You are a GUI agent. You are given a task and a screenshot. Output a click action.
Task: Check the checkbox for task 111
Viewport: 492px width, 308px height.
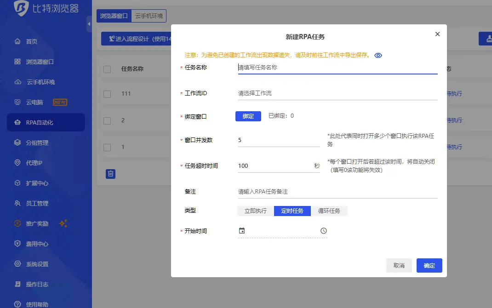click(x=107, y=94)
